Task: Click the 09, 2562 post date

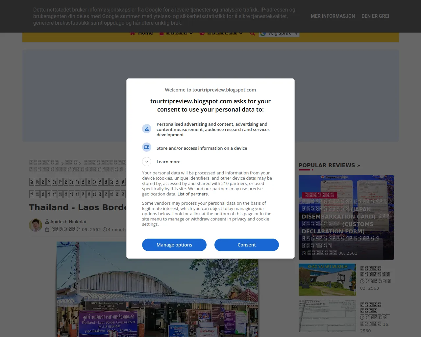Action: tap(76, 229)
